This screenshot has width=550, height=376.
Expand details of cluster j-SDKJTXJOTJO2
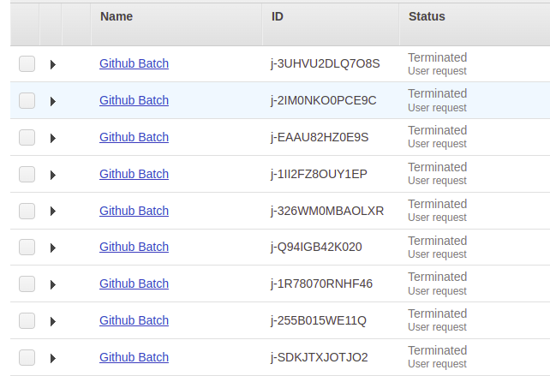tap(53, 358)
